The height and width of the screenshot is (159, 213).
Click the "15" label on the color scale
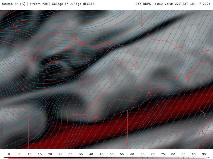[x=40, y=154]
